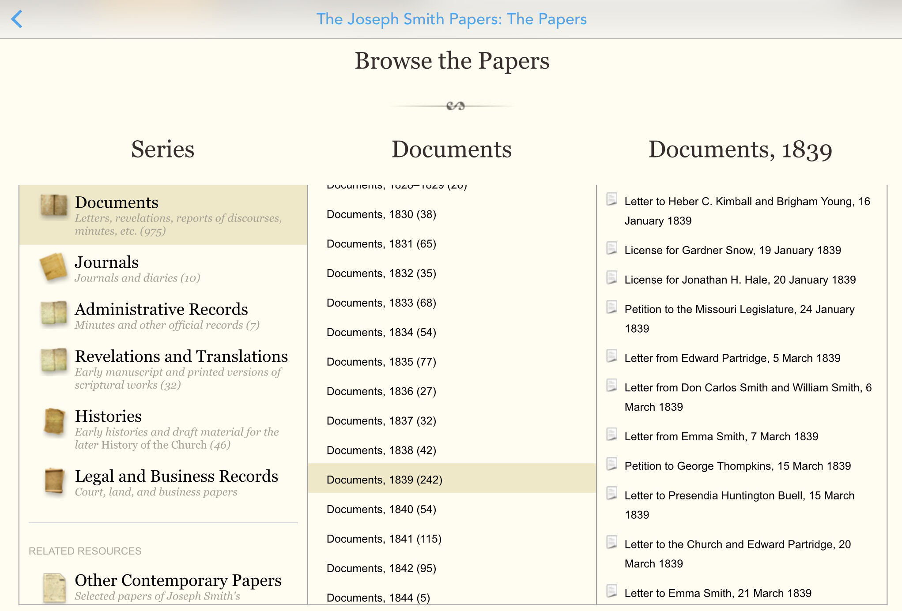The width and height of the screenshot is (902, 611).
Task: Select the highlighted Documents, 1839 (242) row
Action: click(452, 478)
